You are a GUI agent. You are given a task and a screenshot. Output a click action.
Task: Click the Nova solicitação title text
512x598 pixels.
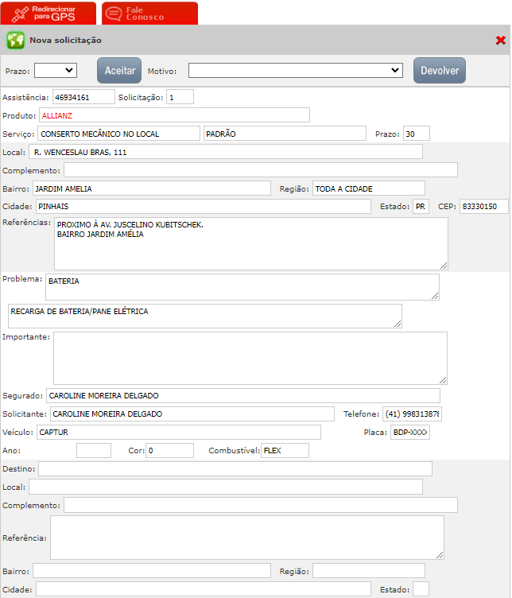65,40
